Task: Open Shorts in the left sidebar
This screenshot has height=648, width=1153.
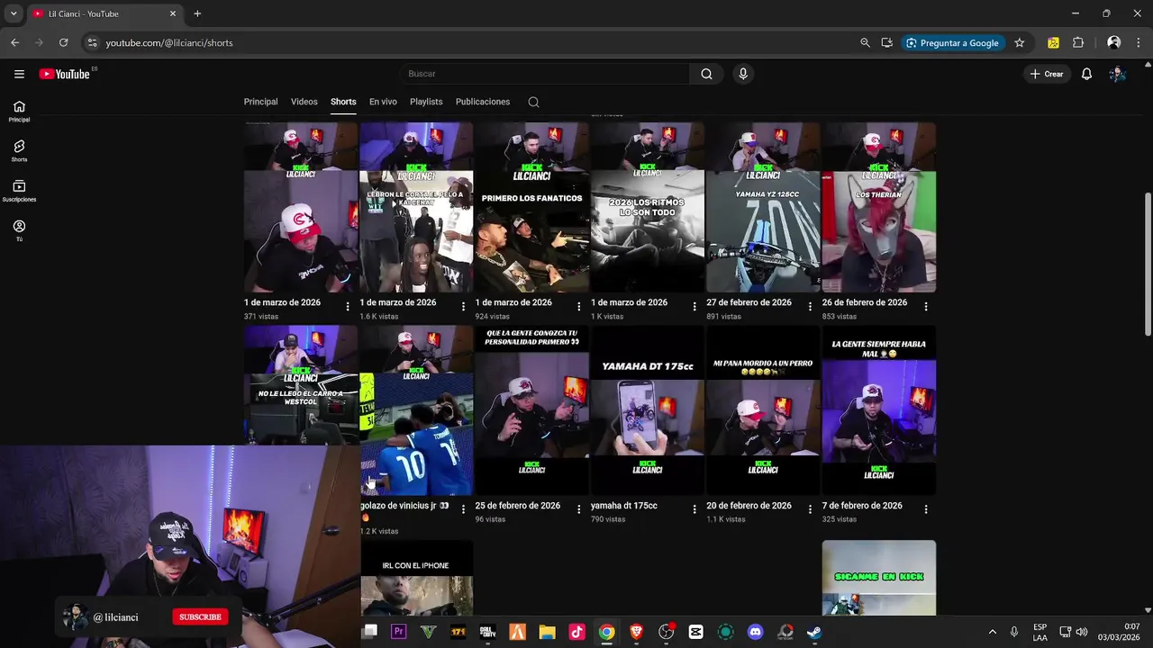Action: tap(19, 151)
